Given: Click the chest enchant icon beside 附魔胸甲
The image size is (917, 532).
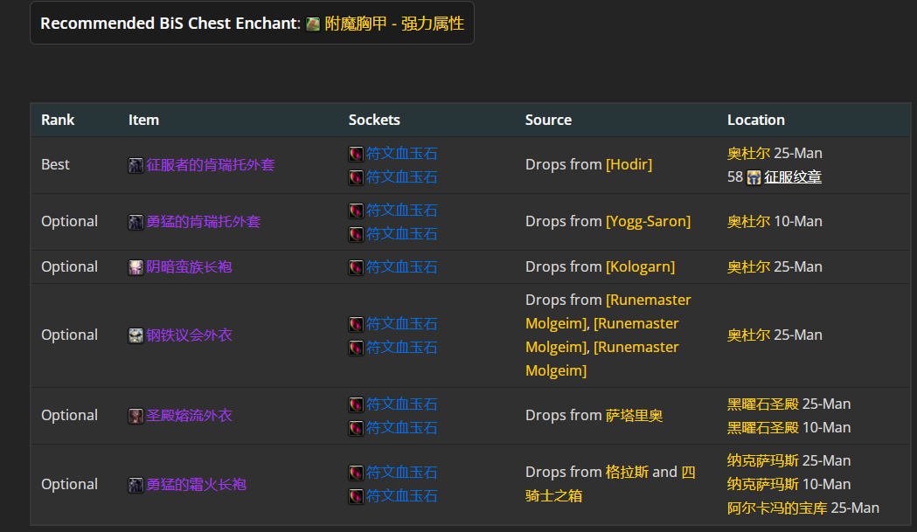Looking at the screenshot, I should coord(313,24).
